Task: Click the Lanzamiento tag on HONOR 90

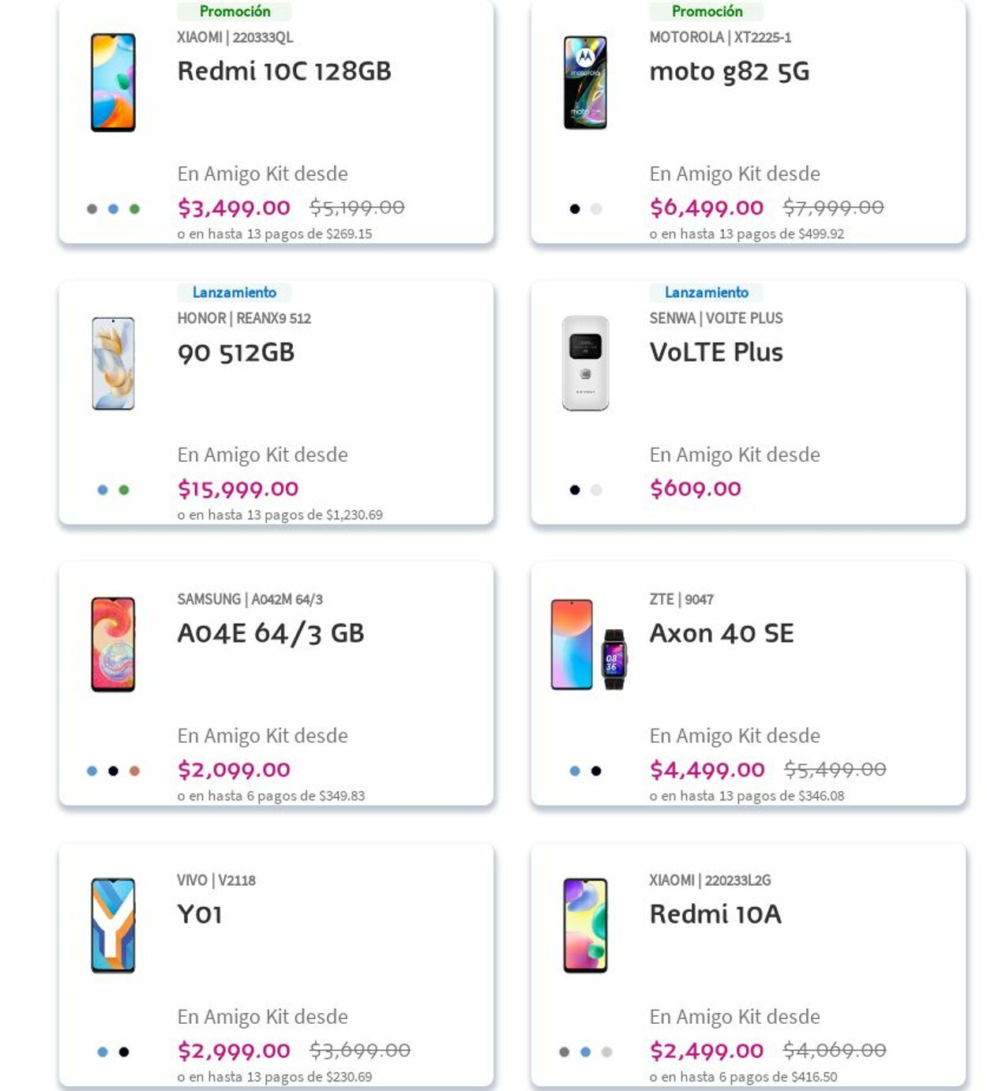Action: [x=235, y=293]
